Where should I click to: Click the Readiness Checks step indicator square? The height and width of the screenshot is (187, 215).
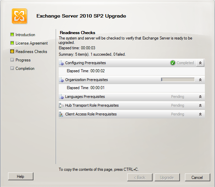pyautogui.click(x=12, y=52)
